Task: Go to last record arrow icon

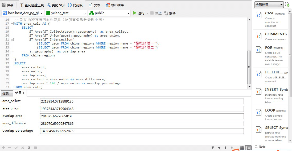Action: click(x=232, y=148)
